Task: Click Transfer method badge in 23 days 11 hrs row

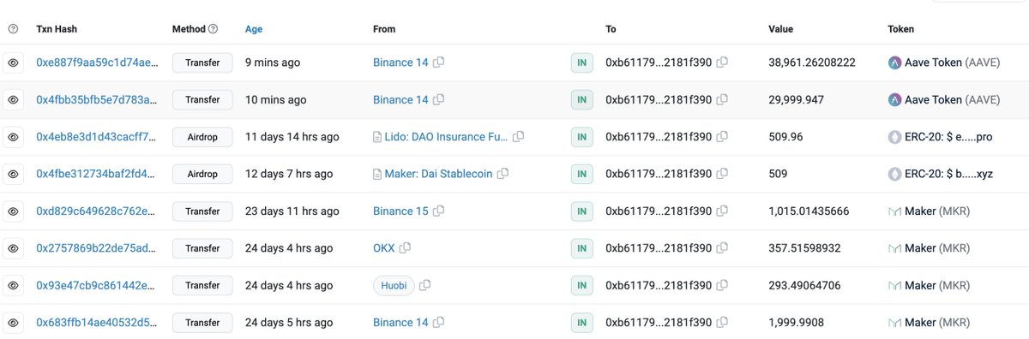Action: 203,211
